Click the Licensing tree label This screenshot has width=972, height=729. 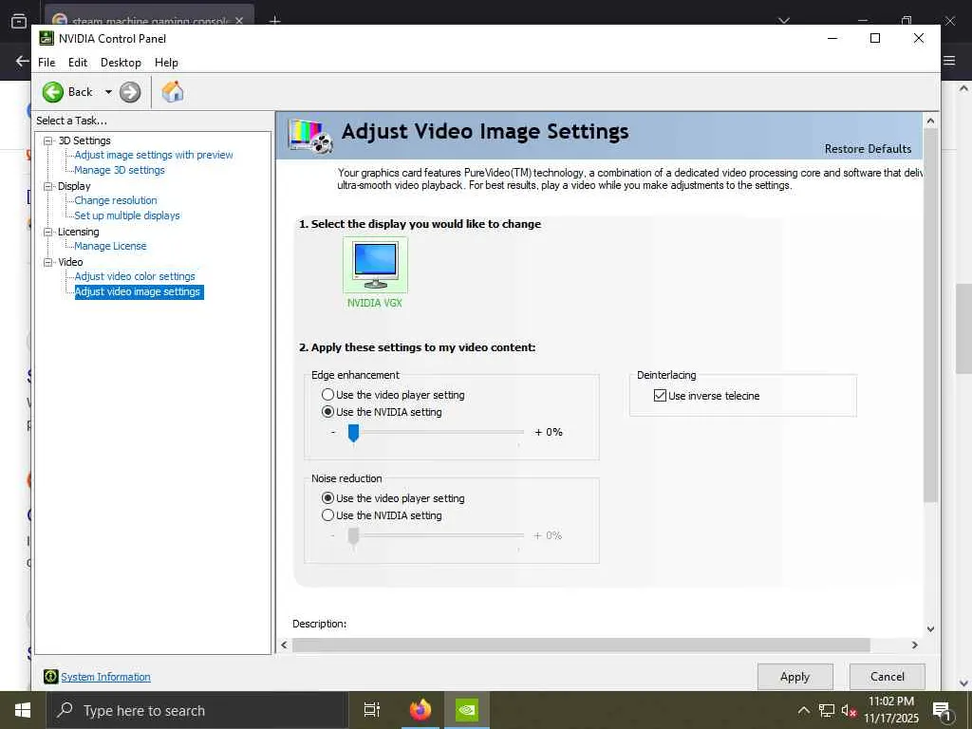[x=78, y=232]
